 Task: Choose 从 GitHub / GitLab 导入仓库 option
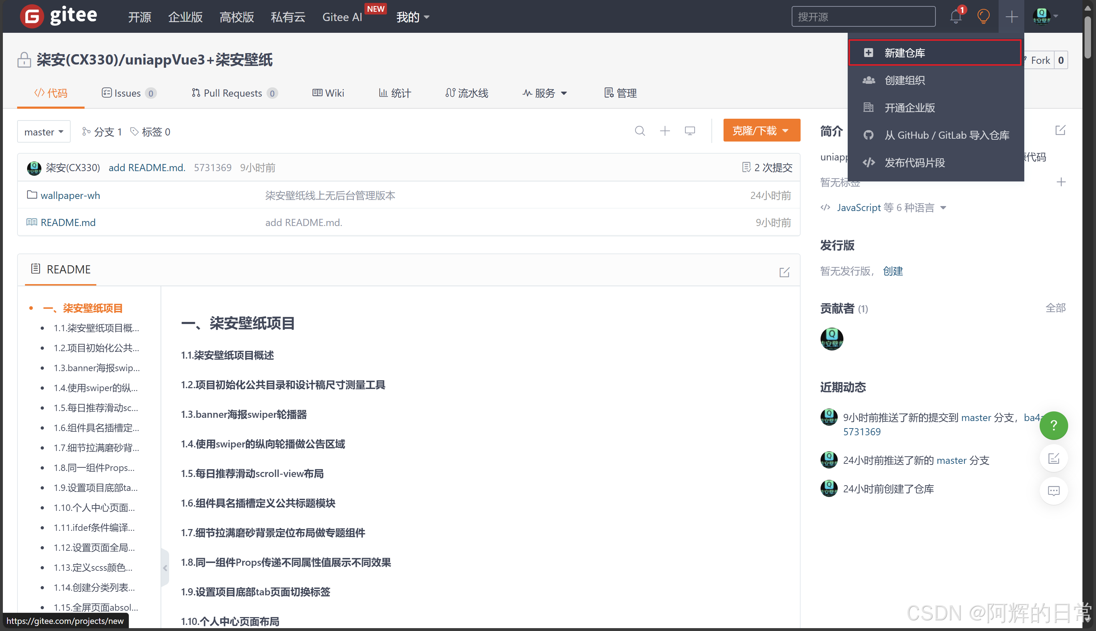947,135
